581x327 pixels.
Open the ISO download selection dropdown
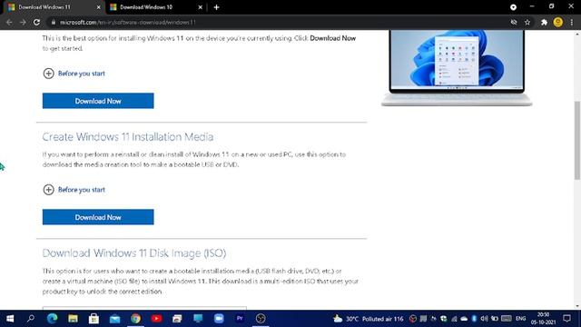144,308
